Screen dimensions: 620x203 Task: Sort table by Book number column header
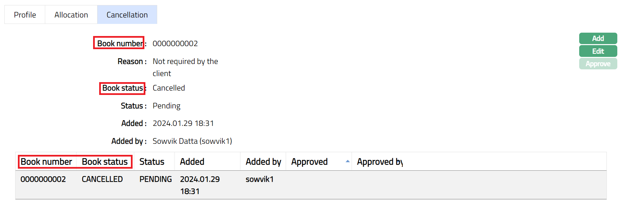coord(46,162)
